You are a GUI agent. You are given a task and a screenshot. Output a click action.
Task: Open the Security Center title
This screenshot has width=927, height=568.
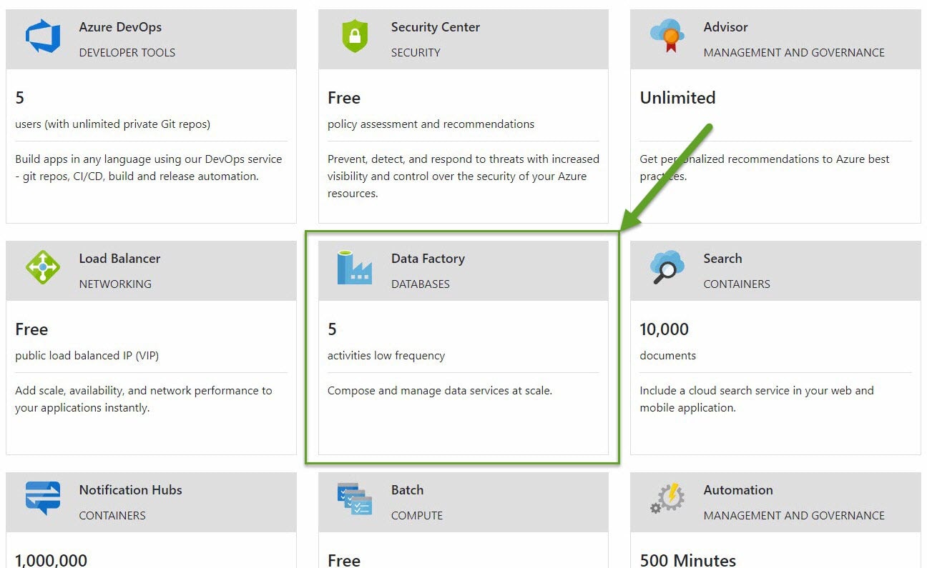coord(435,27)
